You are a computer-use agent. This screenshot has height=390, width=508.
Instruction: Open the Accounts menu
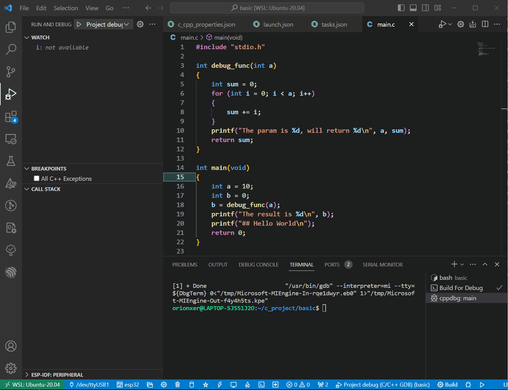pyautogui.click(x=11, y=346)
